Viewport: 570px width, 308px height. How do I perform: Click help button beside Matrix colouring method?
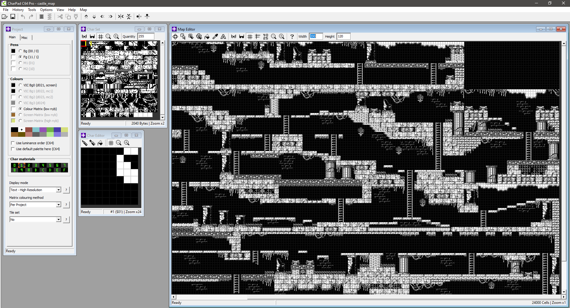coord(66,205)
